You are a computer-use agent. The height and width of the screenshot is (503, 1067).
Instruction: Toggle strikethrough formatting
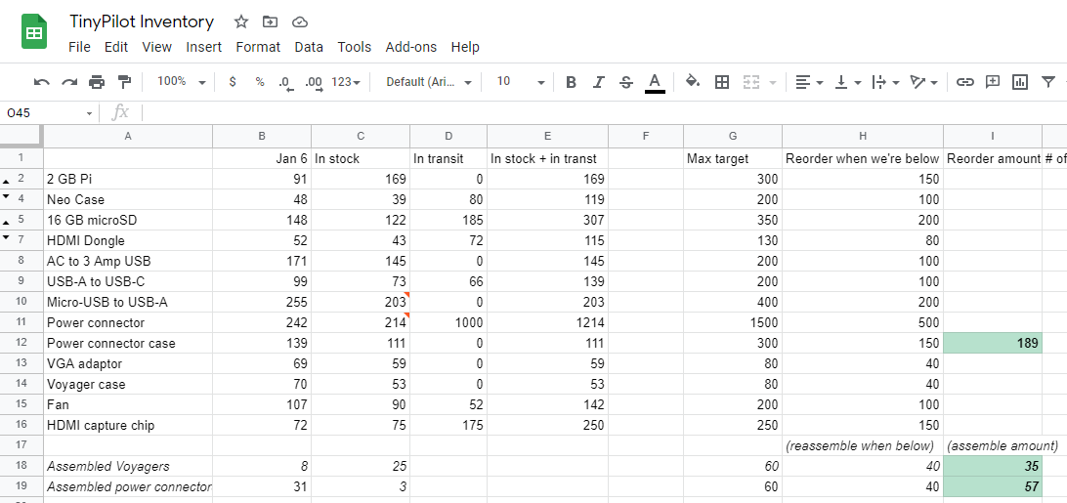tap(626, 82)
